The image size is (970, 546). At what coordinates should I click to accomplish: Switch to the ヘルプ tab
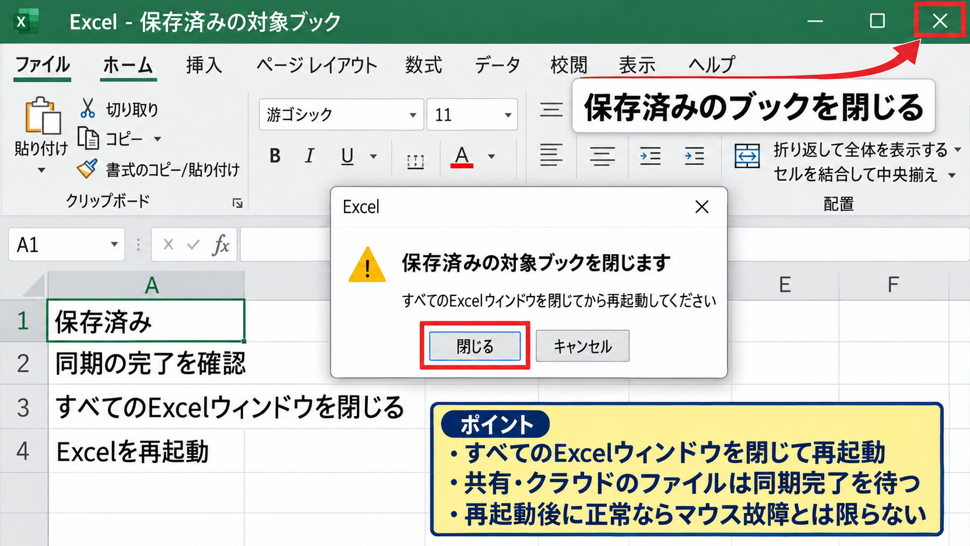tap(712, 64)
